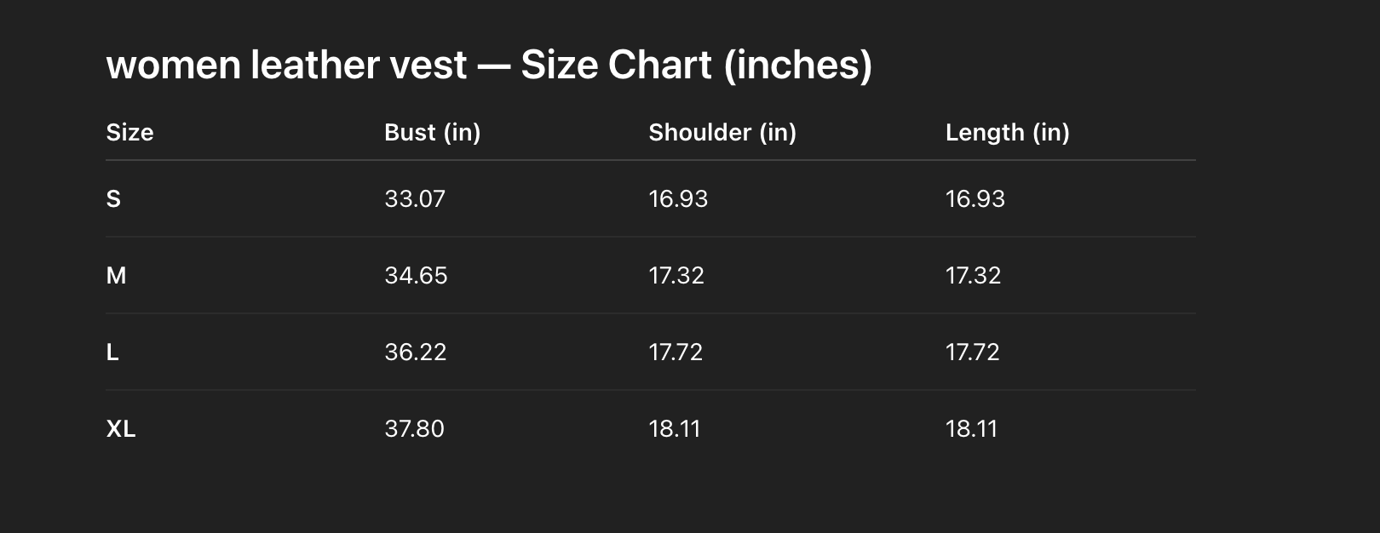Click the shoulder measurement for size S

click(x=678, y=199)
